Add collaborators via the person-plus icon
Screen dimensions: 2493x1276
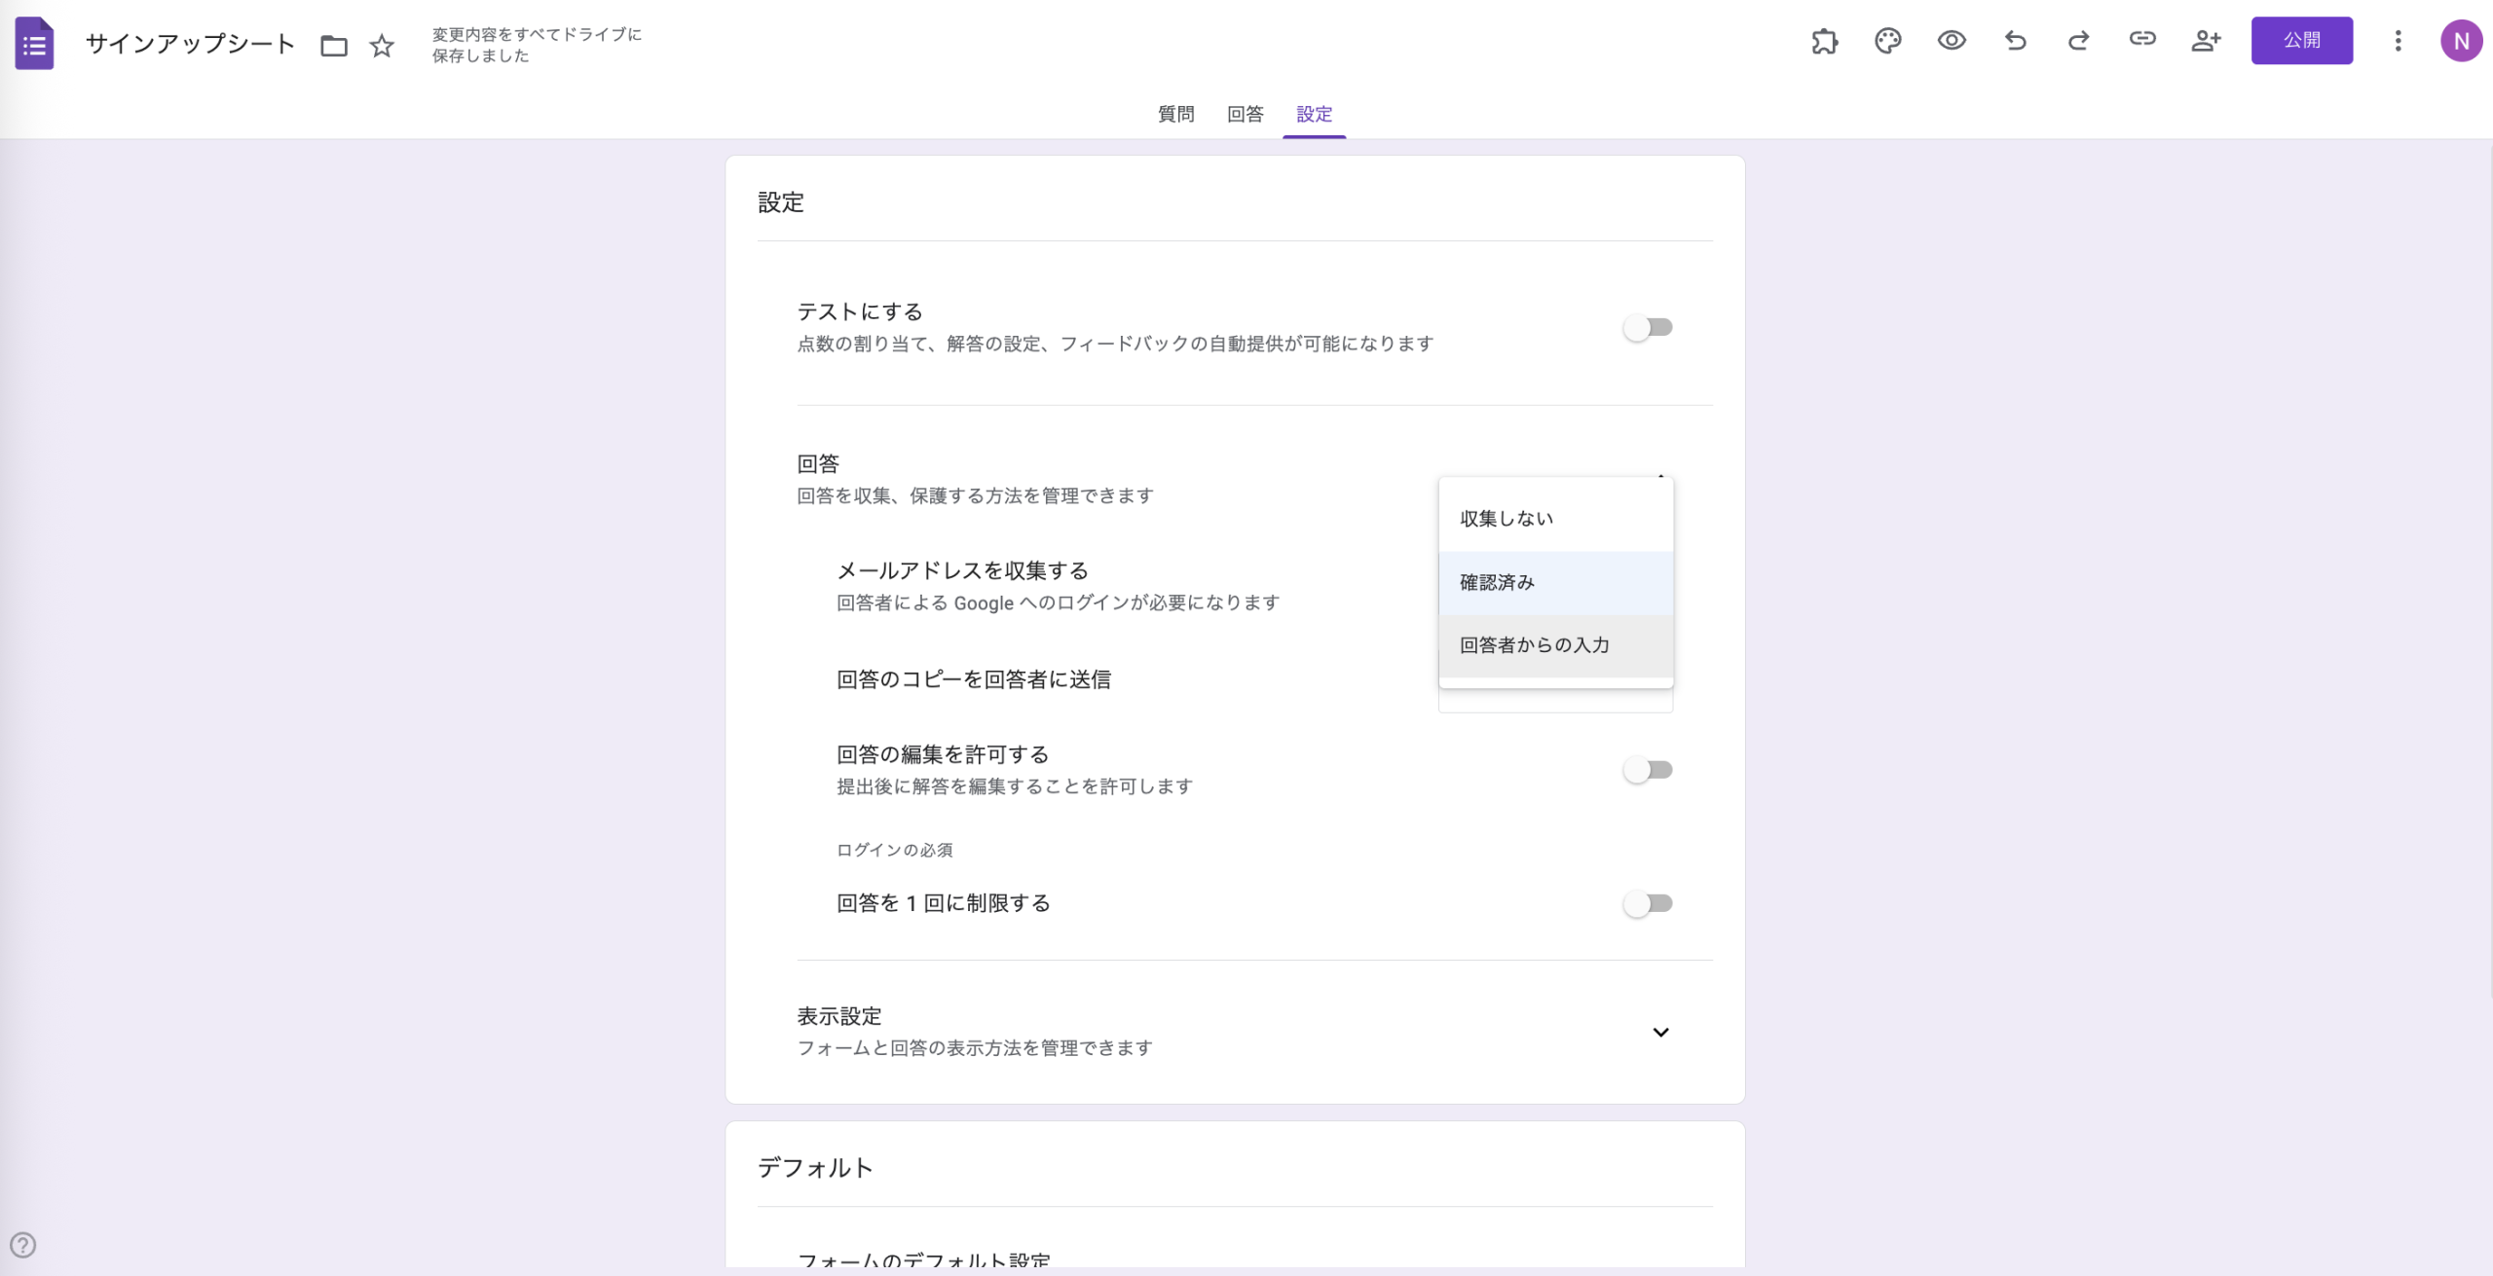2207,41
